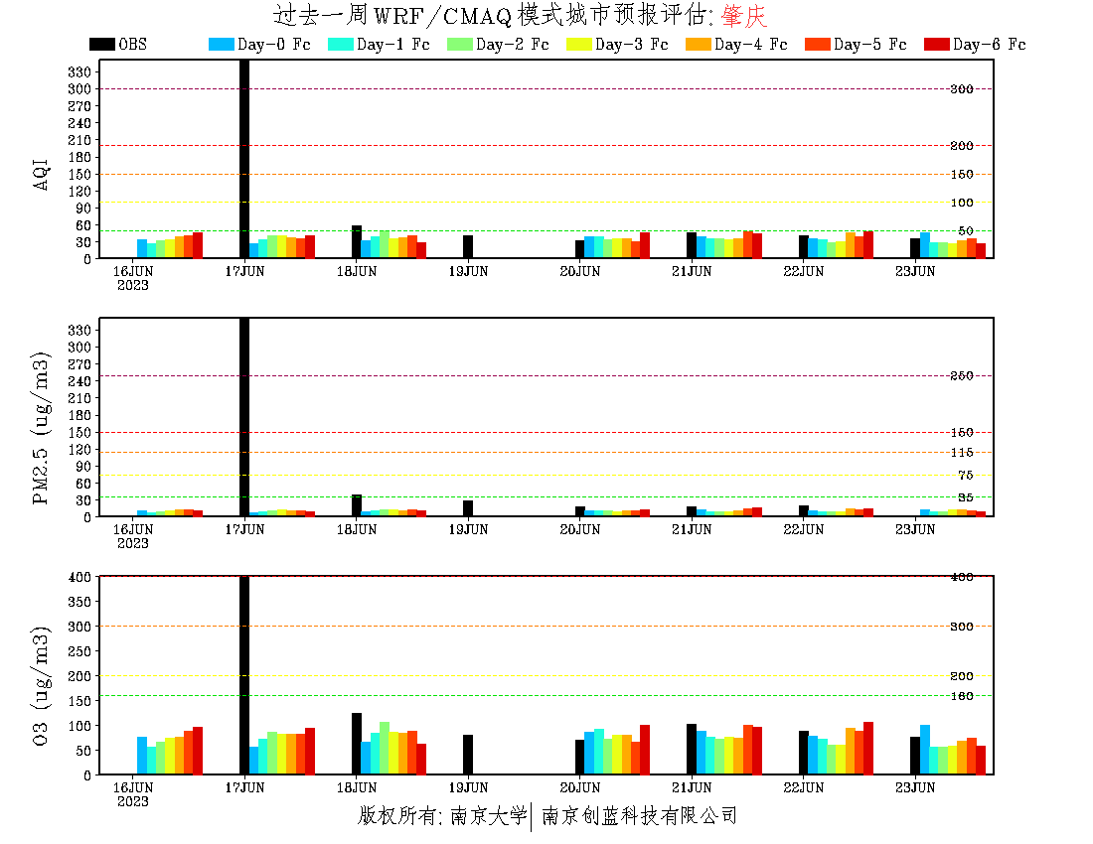Screen dimensions: 1093x844
Task: Select the yellow Day-3 Fc legend swatch
Action: click(x=578, y=45)
